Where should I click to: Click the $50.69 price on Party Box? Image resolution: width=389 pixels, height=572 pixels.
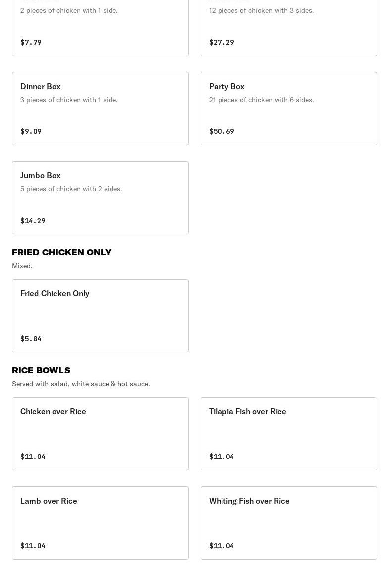(x=222, y=131)
